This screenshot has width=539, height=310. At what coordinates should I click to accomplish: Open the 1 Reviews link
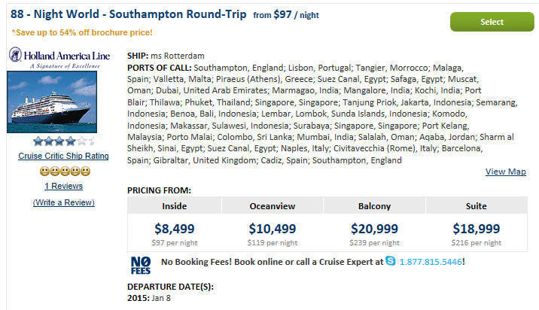(63, 186)
